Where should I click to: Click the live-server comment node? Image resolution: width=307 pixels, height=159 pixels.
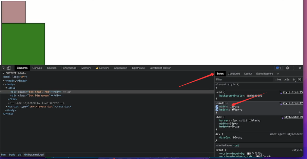pyautogui.click(x=36, y=103)
